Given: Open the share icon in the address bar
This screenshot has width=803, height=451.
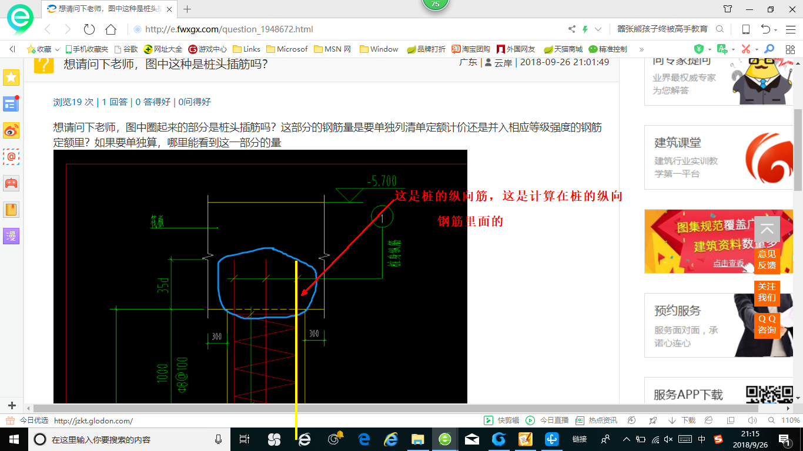Looking at the screenshot, I should (572, 29).
